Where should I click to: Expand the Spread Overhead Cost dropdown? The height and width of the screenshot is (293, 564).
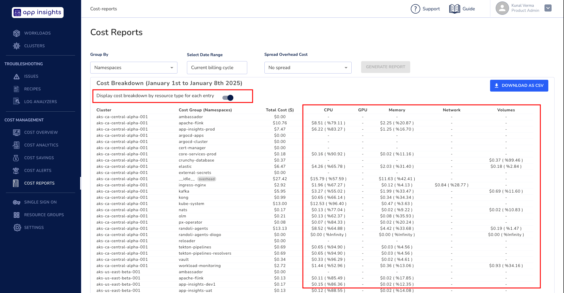pyautogui.click(x=308, y=68)
